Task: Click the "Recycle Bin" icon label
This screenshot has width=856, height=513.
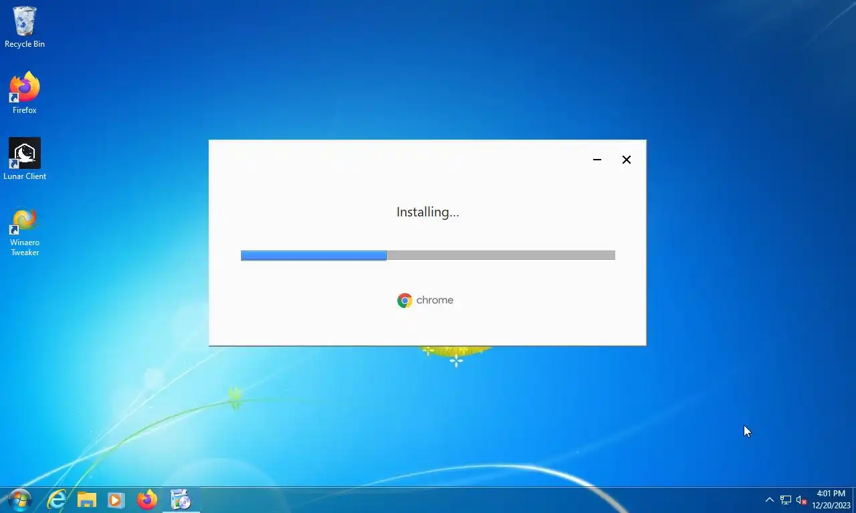Action: 25,44
